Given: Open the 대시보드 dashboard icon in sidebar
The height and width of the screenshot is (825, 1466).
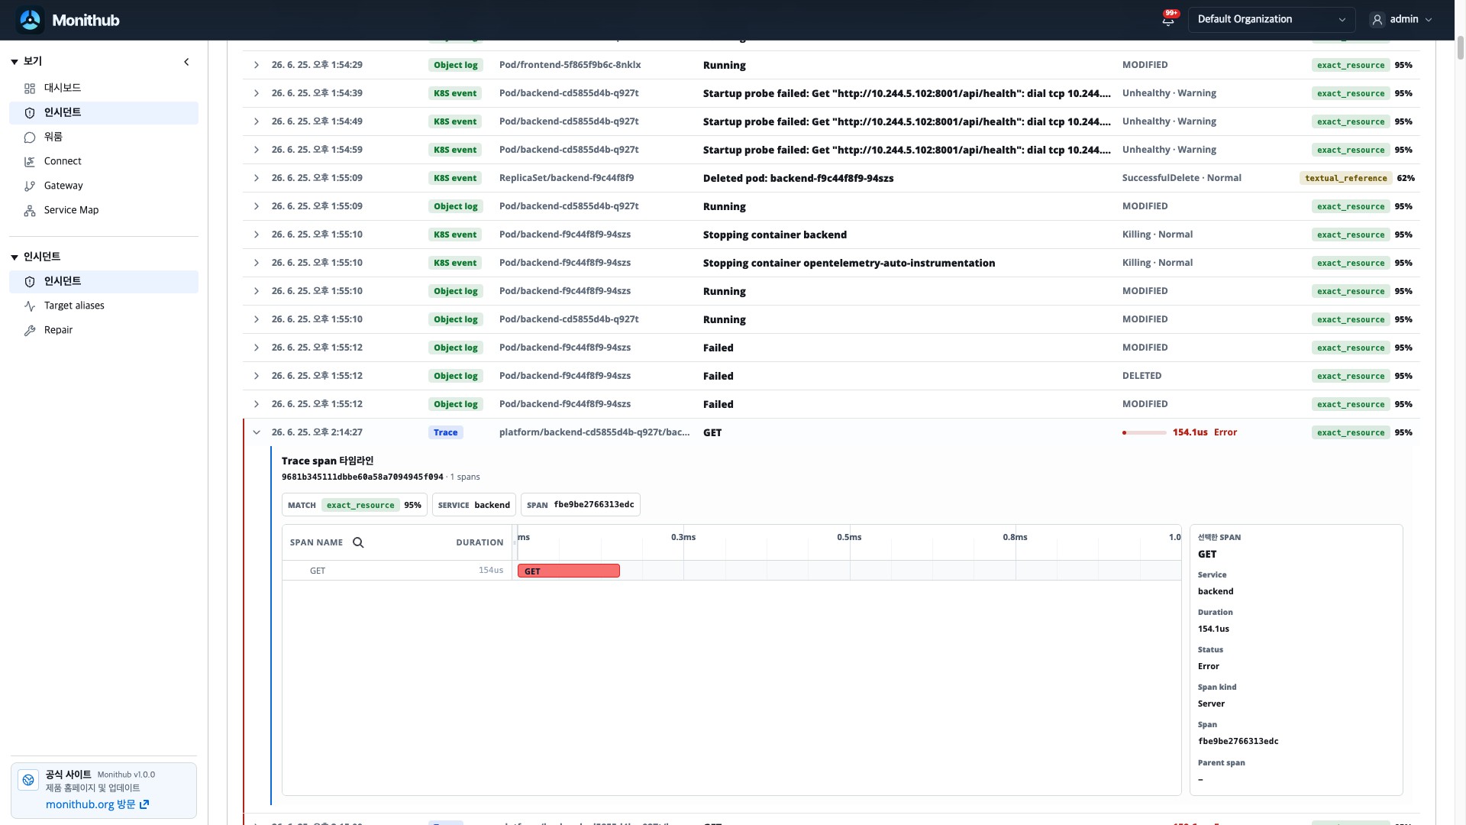Looking at the screenshot, I should click(x=30, y=88).
